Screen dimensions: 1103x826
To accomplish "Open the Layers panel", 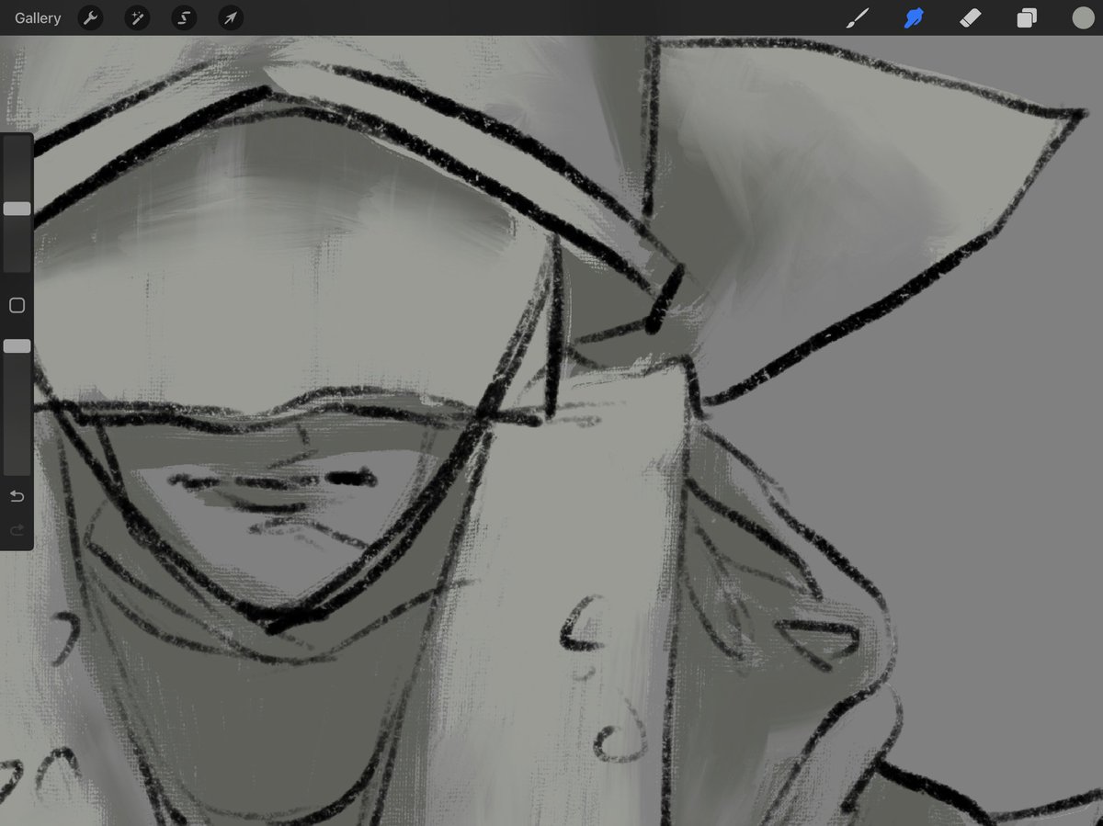I will click(x=1027, y=17).
